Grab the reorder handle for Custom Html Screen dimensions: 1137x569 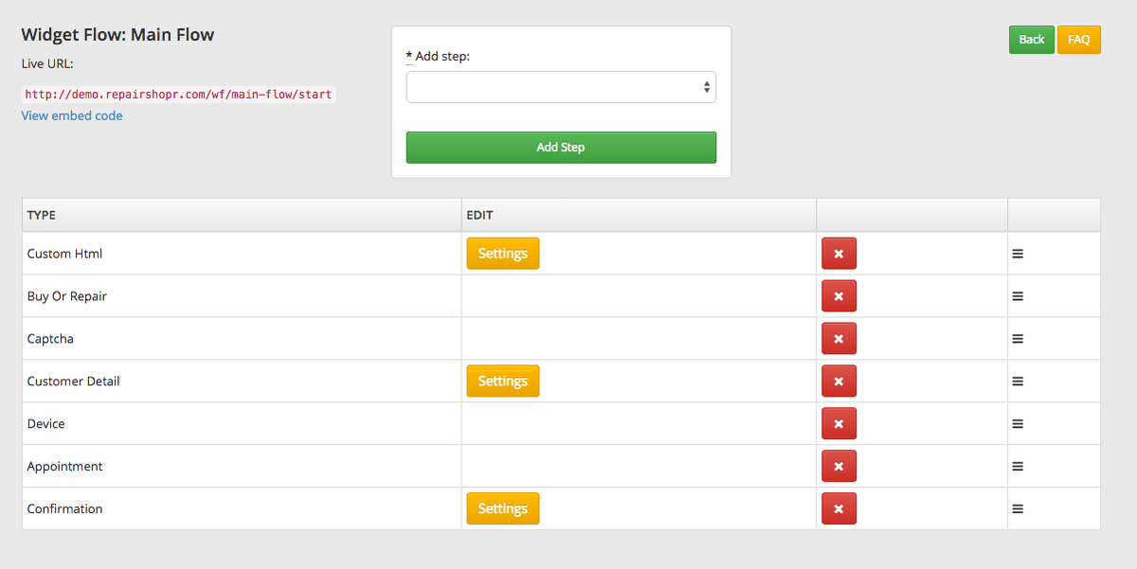1018,254
